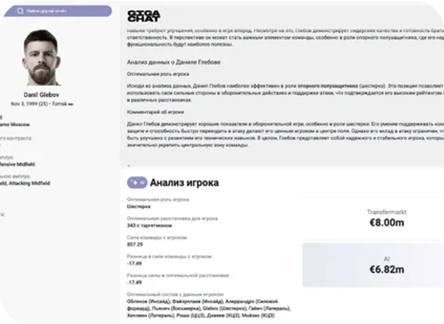Image resolution: width=444 pixels, height=324 pixels.
Task: Click the optimal lineup players list
Action: (x=208, y=308)
